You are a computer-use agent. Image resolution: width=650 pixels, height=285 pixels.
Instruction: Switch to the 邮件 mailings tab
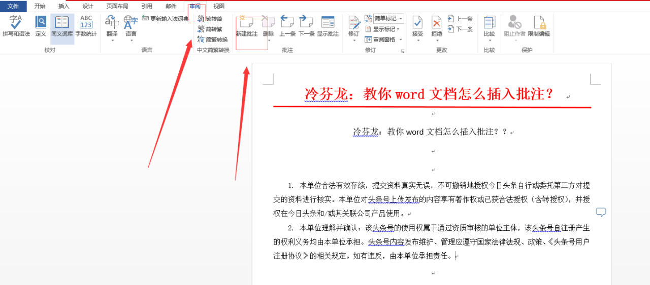tap(171, 6)
